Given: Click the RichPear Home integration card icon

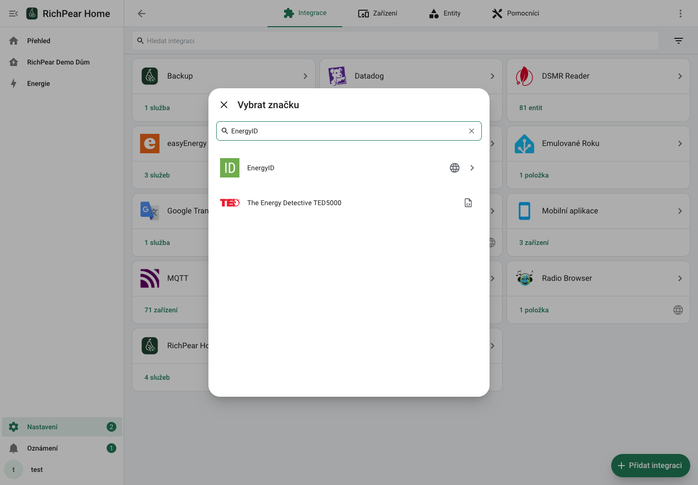Looking at the screenshot, I should click(150, 346).
